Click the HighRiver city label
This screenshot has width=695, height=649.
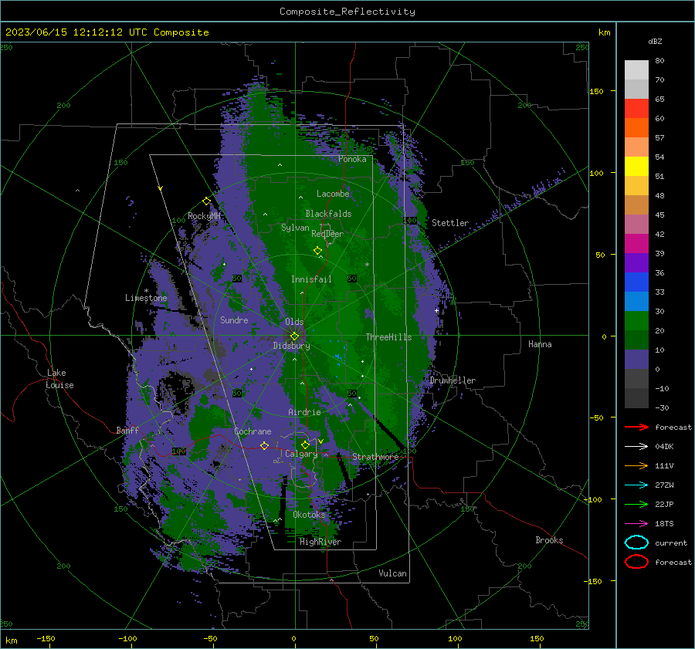tap(320, 542)
